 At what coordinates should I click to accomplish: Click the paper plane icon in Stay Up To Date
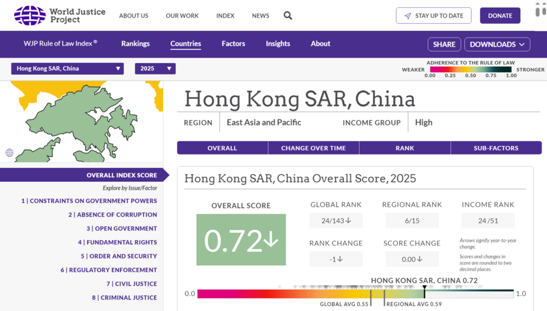click(407, 16)
